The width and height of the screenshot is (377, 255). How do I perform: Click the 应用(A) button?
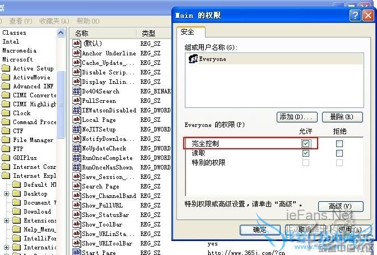click(350, 230)
